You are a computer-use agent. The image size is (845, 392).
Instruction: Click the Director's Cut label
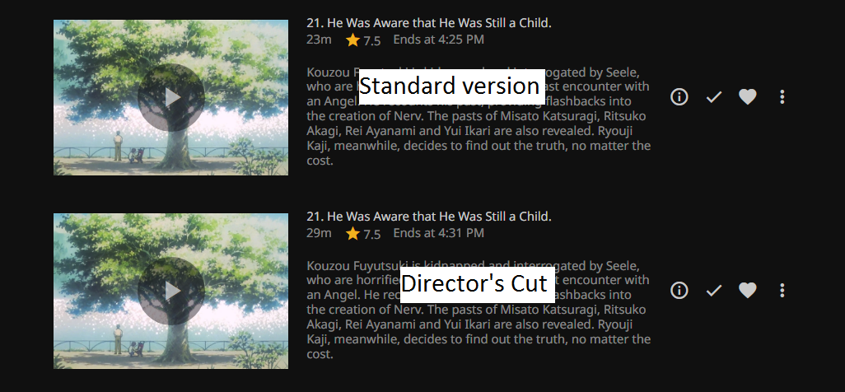(x=474, y=284)
